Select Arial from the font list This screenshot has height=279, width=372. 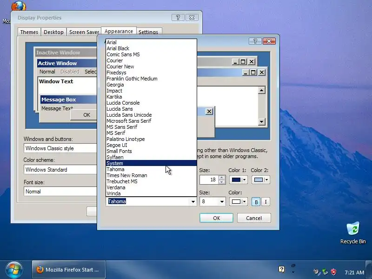point(151,42)
